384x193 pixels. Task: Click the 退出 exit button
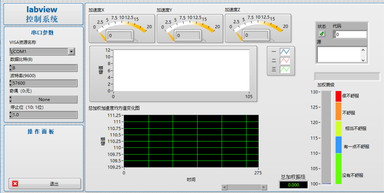tap(45, 184)
